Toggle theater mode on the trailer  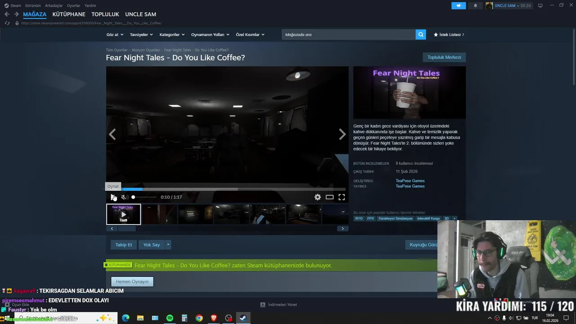tap(330, 197)
